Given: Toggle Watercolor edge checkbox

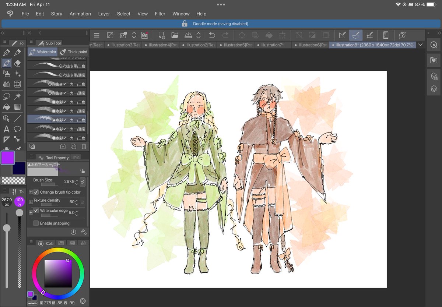Looking at the screenshot, I should click(x=36, y=211).
